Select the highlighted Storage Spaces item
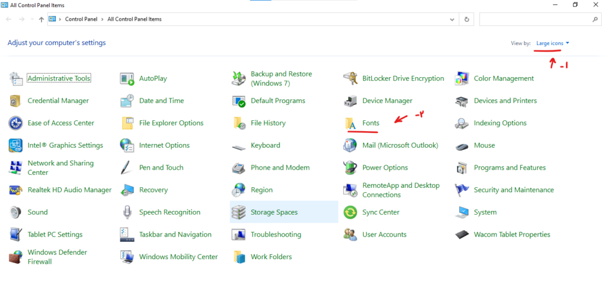Viewport: 607px width, 281px height. (284, 212)
